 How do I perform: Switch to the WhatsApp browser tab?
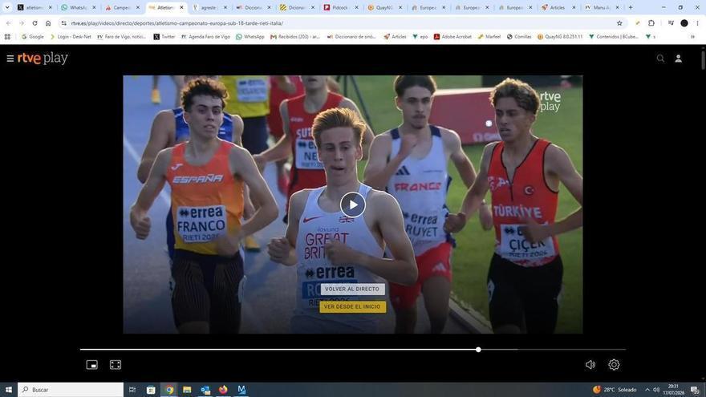tap(79, 7)
